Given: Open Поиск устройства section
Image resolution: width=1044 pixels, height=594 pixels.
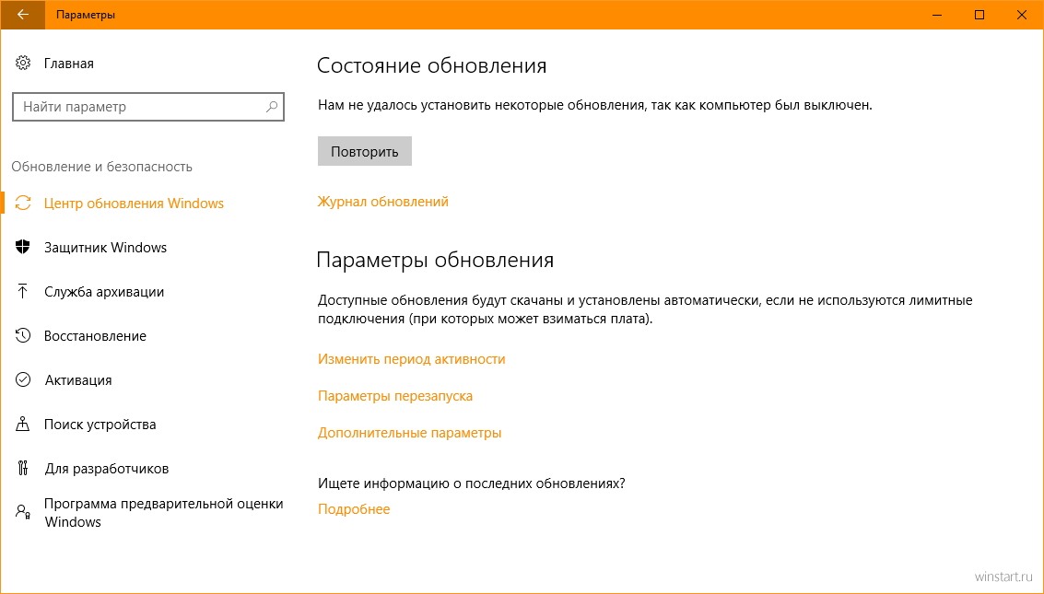Looking at the screenshot, I should click(x=100, y=425).
